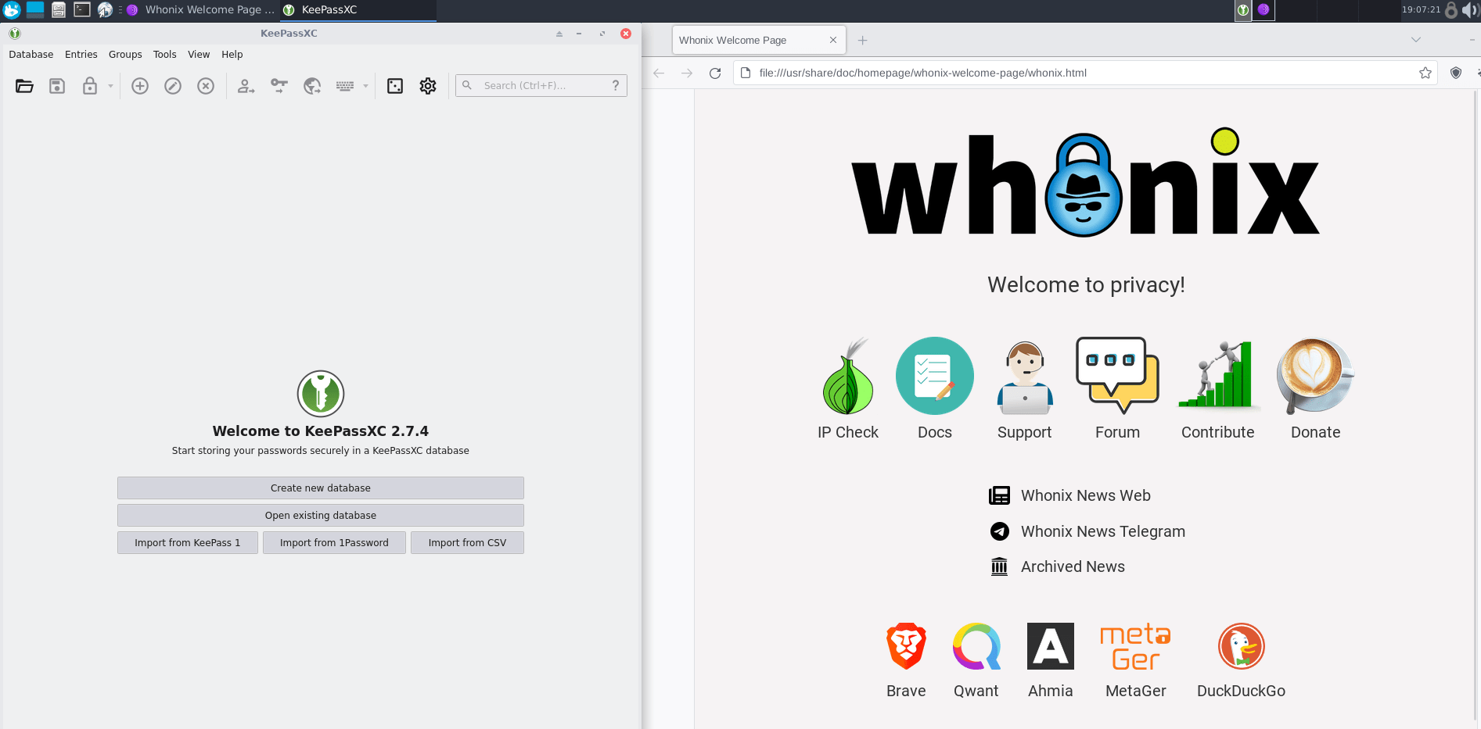
Task: Click the panel clock showing 19:07:21
Action: tap(1421, 9)
